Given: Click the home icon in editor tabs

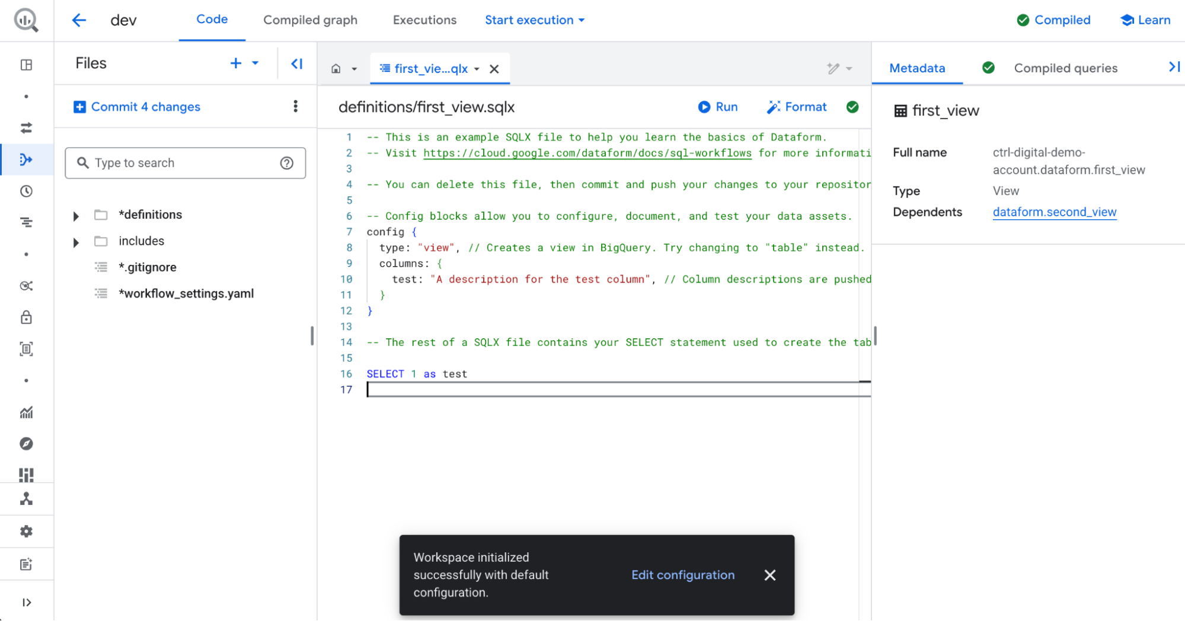Looking at the screenshot, I should tap(336, 69).
